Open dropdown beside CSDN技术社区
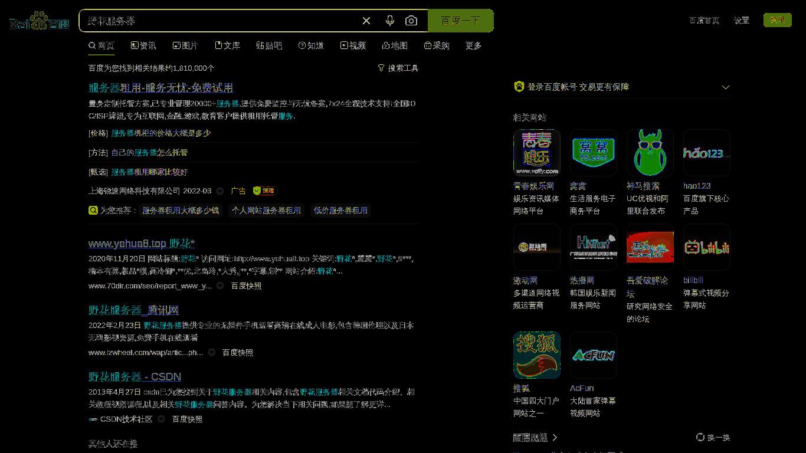The width and height of the screenshot is (806, 453). pyautogui.click(x=161, y=419)
